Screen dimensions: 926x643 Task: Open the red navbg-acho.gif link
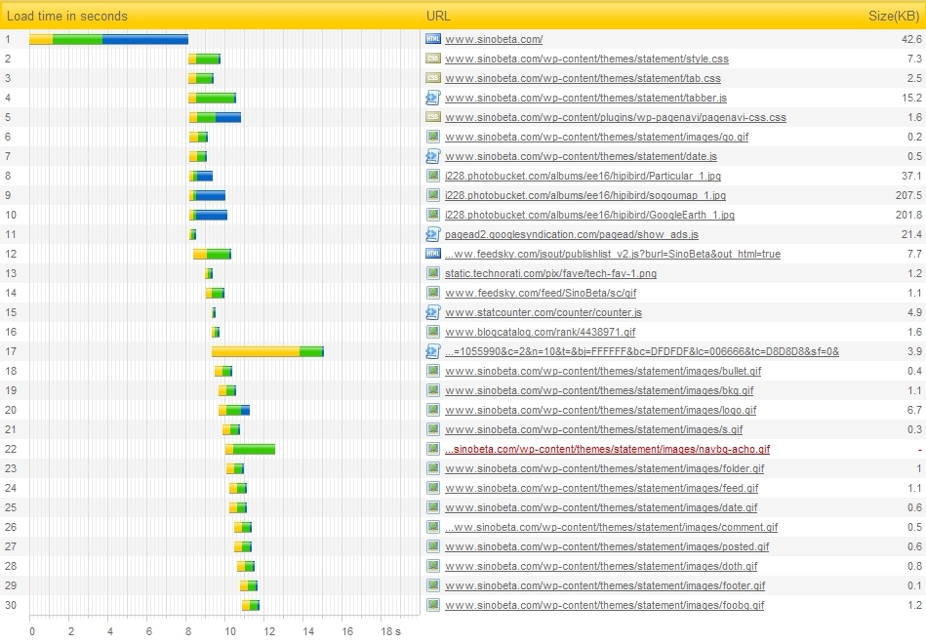(x=607, y=448)
